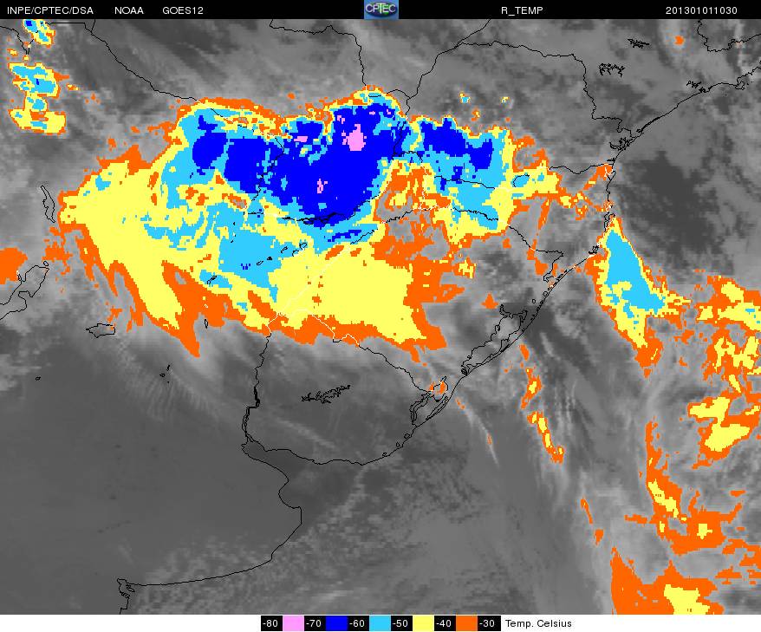
Task: Click the INPE/CPTEC/DSA header label
Action: click(x=50, y=10)
